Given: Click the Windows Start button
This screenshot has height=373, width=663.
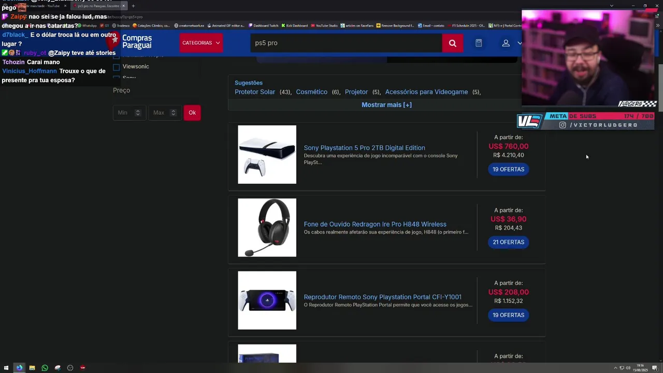Looking at the screenshot, I should pos(6,368).
